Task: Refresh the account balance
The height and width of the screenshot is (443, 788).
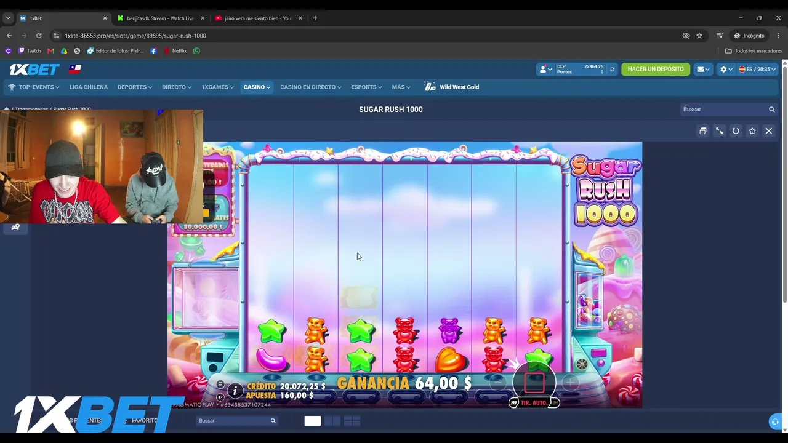Action: click(612, 70)
